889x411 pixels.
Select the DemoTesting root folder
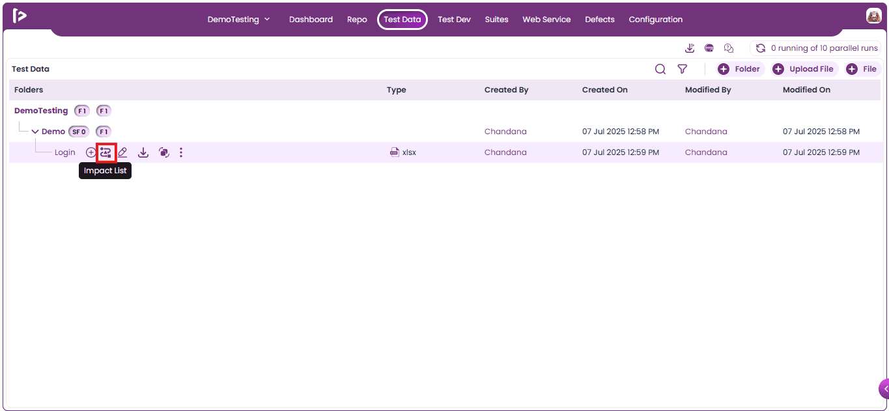[41, 111]
